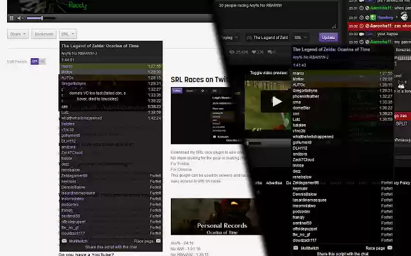Image resolution: width=411 pixels, height=256 pixels.
Task: Open the Homboy username in chat
Action: [385, 18]
